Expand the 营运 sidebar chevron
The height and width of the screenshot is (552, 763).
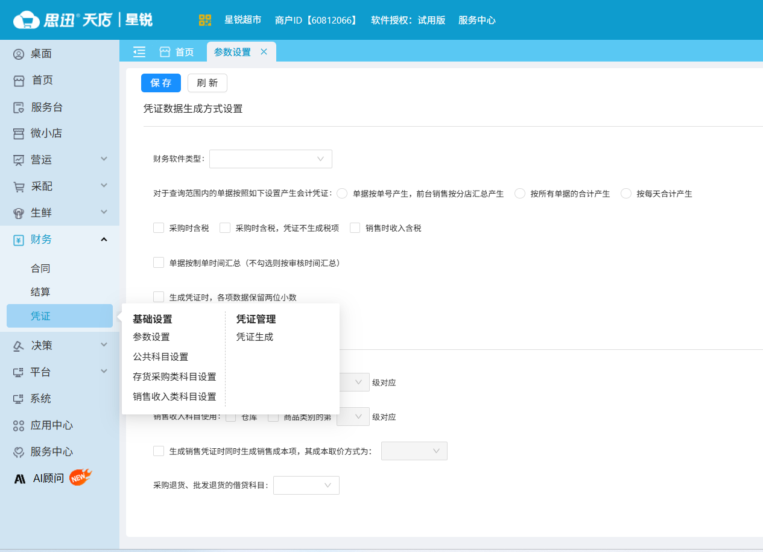104,159
